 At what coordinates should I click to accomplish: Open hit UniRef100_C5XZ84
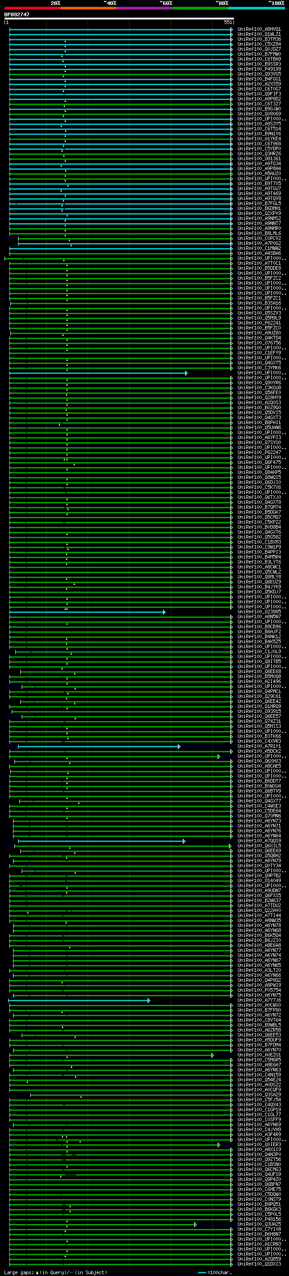point(259,44)
